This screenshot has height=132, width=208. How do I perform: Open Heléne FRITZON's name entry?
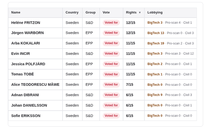tap(26, 23)
